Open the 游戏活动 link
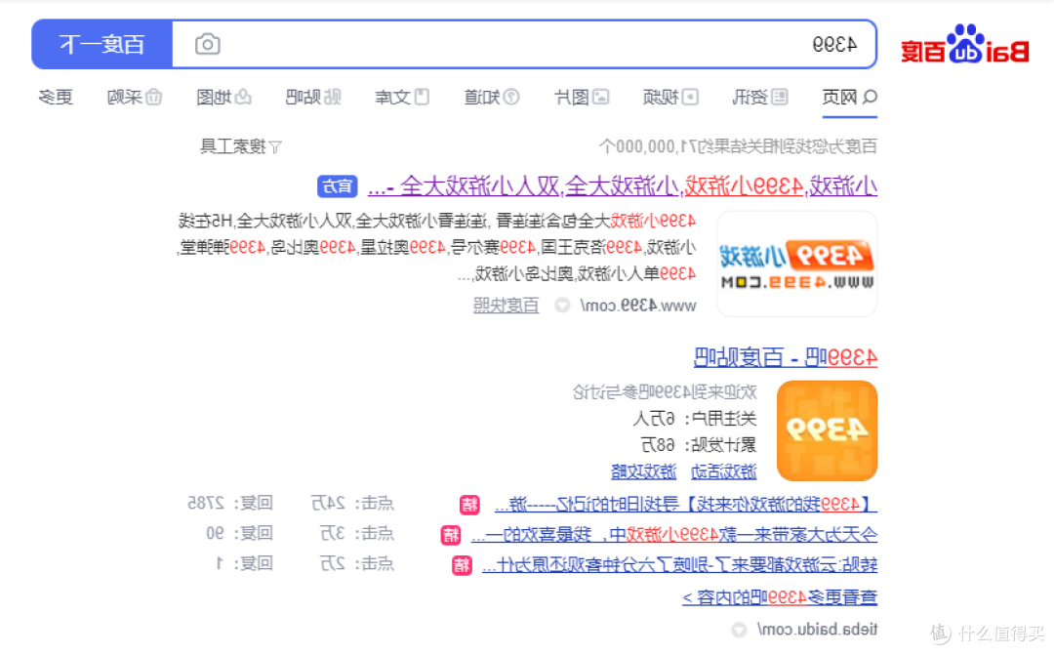Viewport: 1054px width, 655px height. [x=724, y=472]
